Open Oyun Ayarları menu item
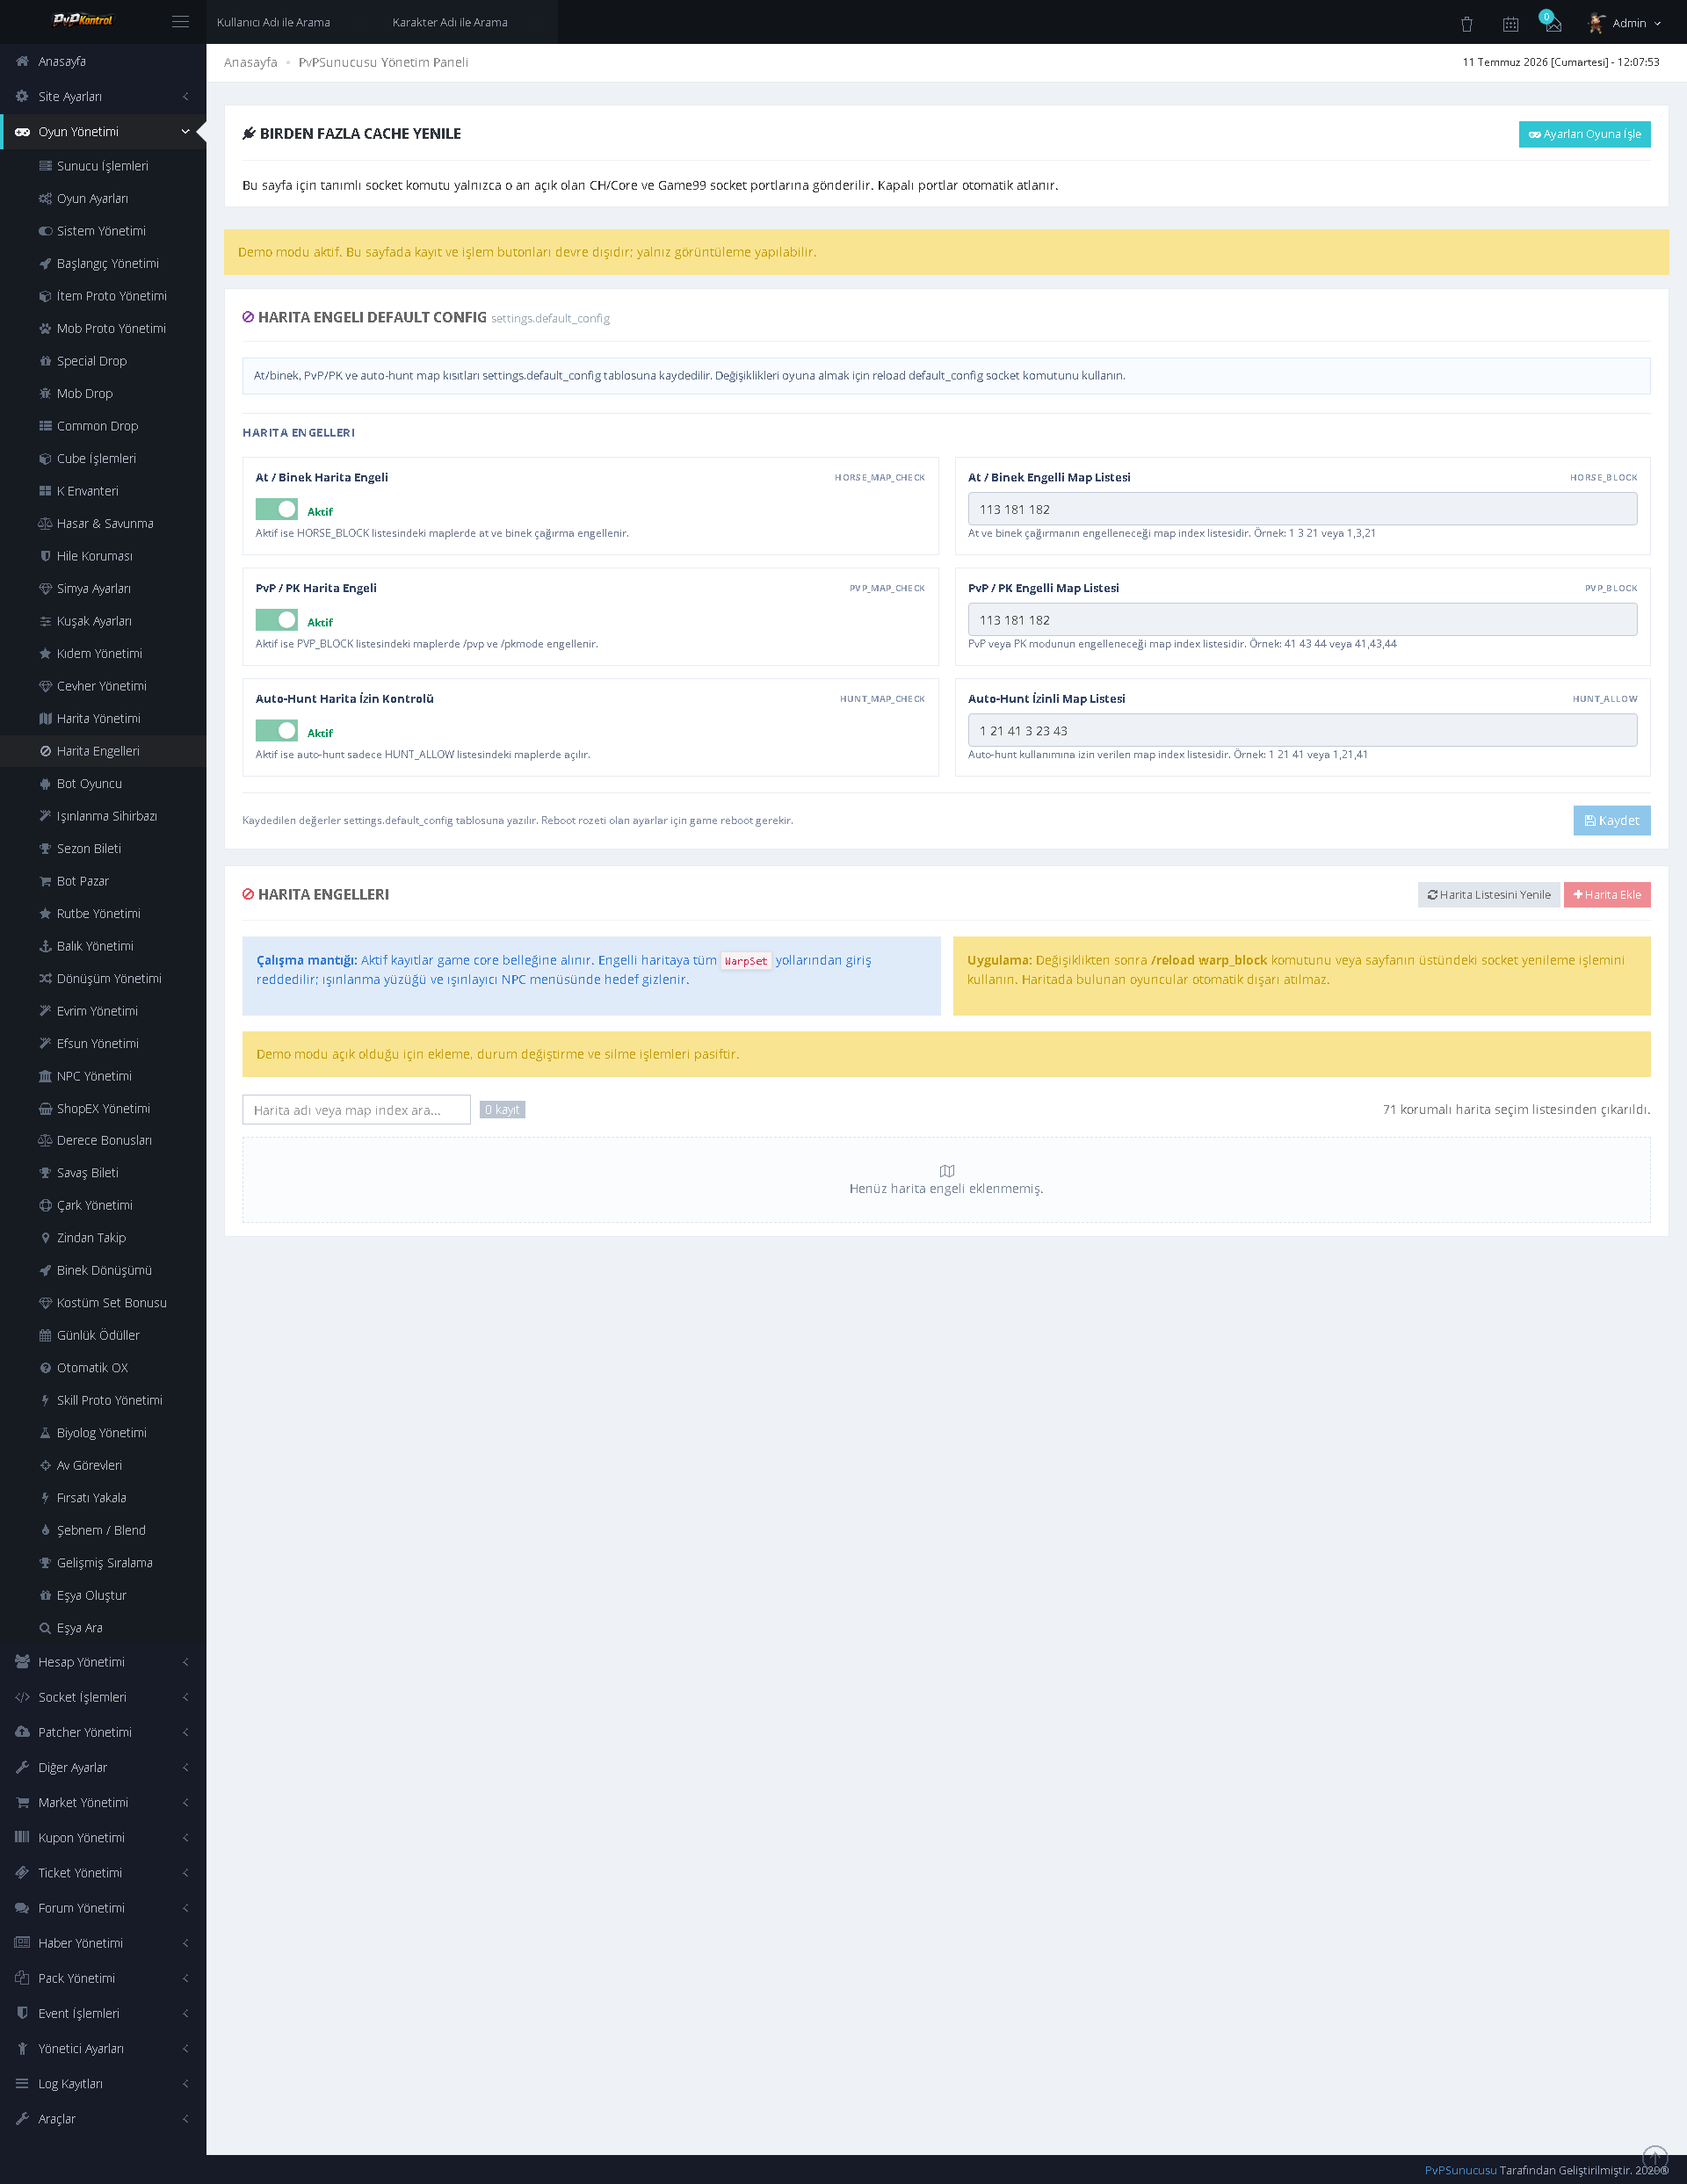 coord(103,198)
